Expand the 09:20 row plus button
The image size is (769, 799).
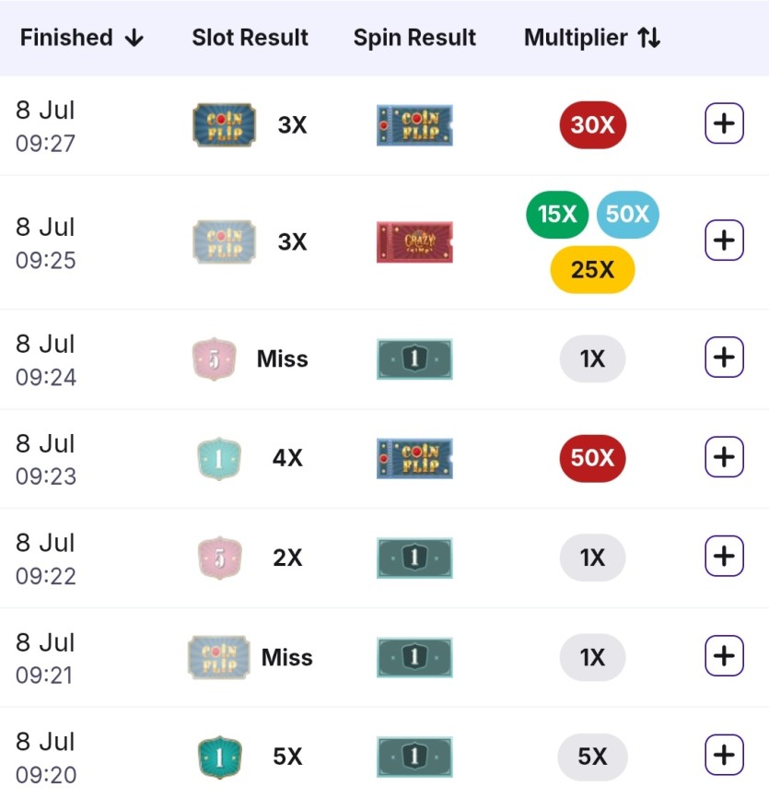[724, 755]
